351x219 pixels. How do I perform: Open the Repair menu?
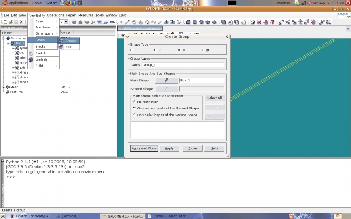[71, 15]
